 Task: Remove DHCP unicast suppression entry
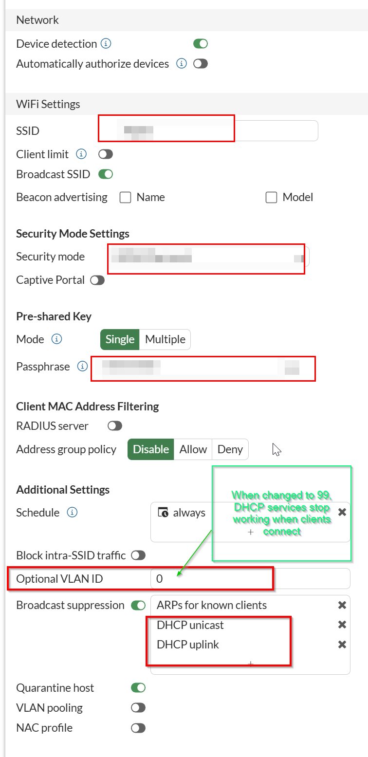click(342, 625)
